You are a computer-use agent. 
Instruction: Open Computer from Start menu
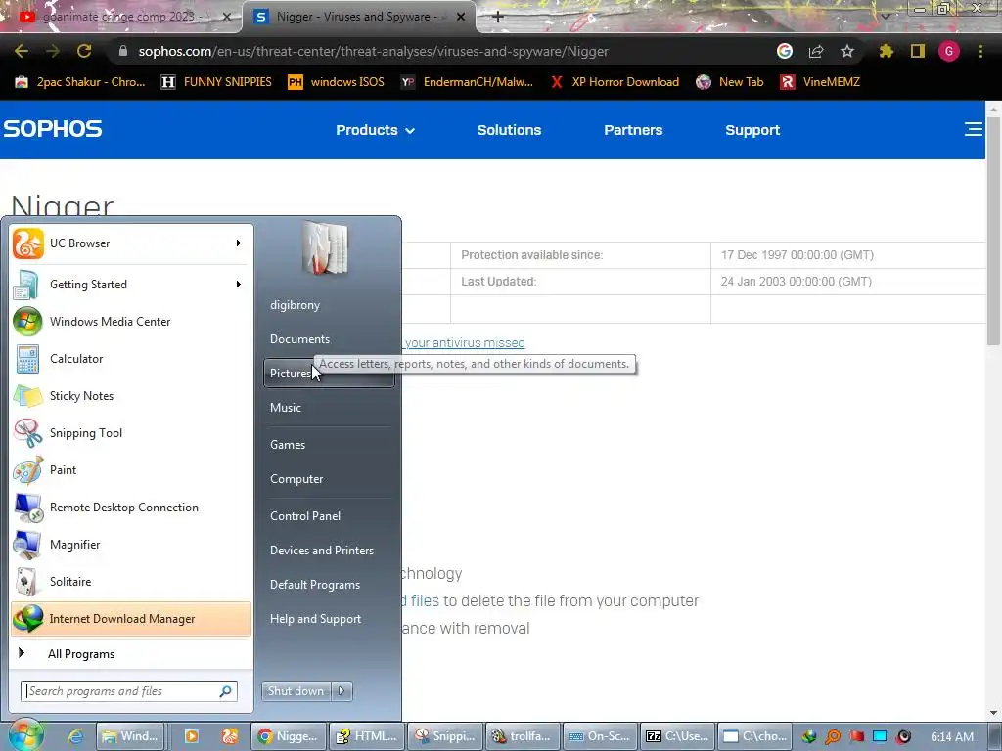329,479
